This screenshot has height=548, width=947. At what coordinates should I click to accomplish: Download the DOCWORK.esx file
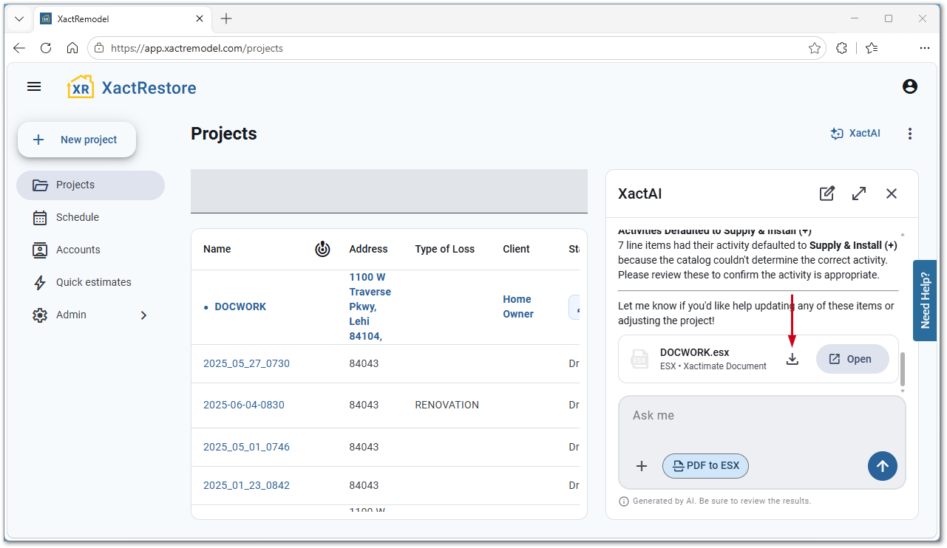tap(792, 359)
